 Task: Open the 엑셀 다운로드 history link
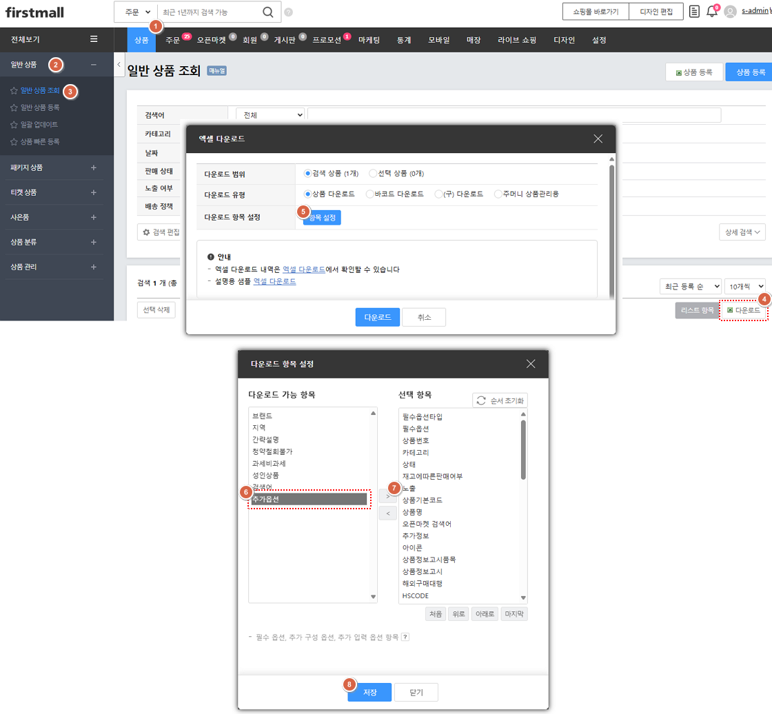click(x=304, y=269)
